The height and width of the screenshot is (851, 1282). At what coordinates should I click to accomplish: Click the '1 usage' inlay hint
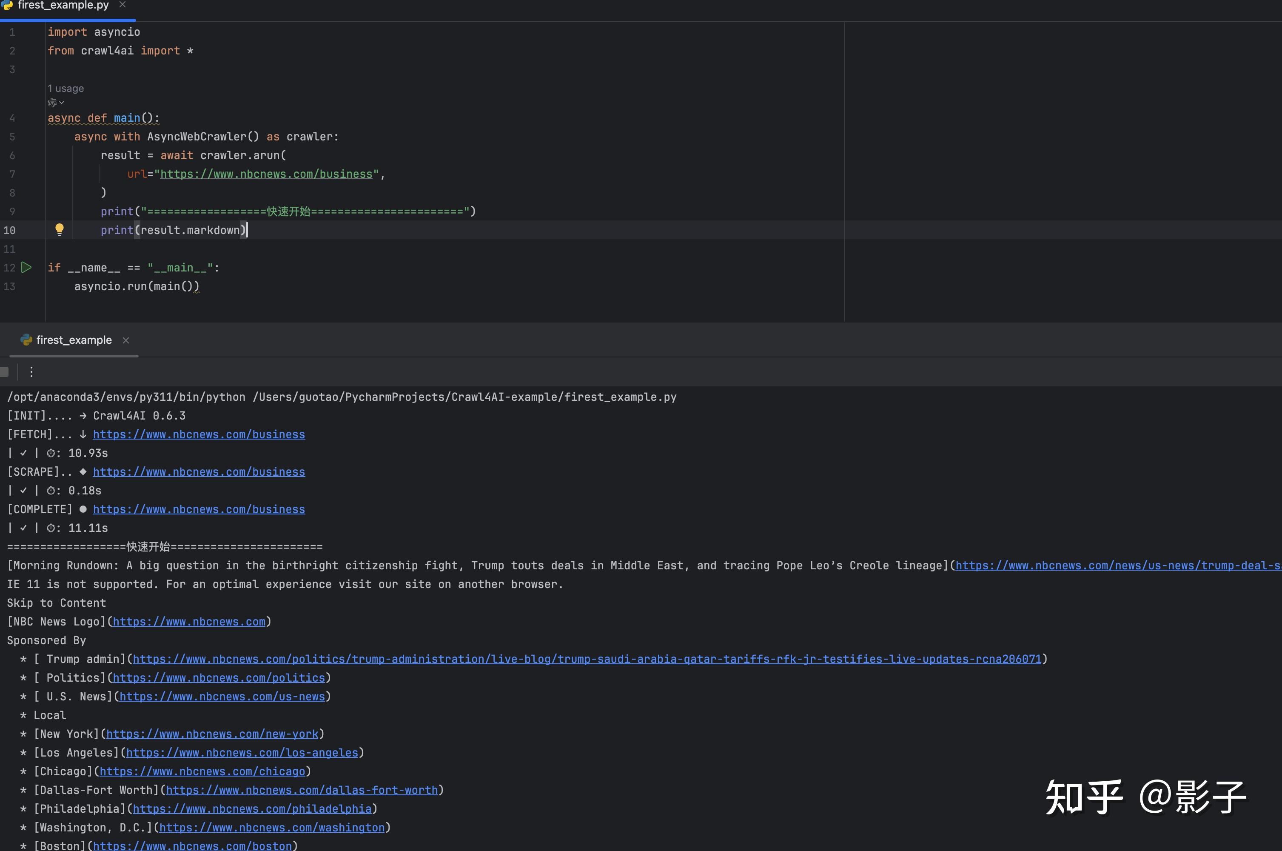coord(66,89)
